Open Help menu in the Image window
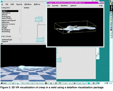The height and width of the screenshot is (91, 113). tap(101, 5)
